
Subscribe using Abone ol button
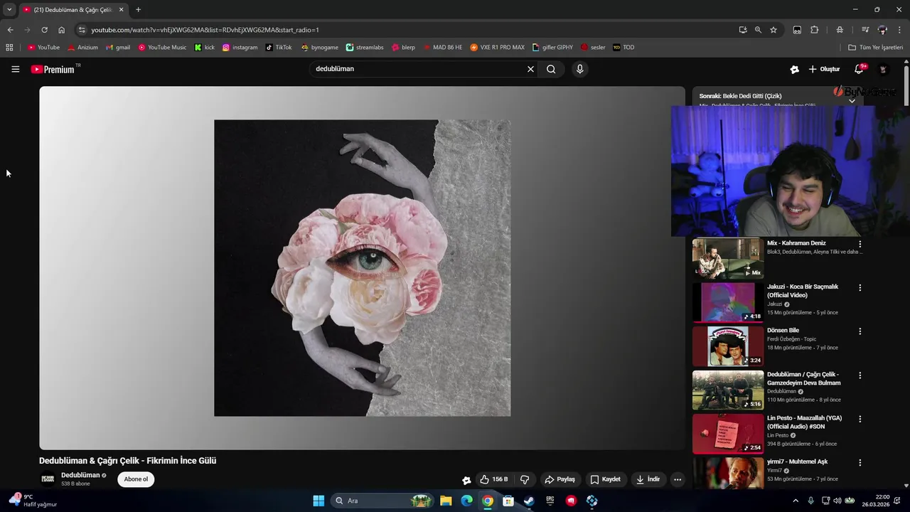[136, 479]
